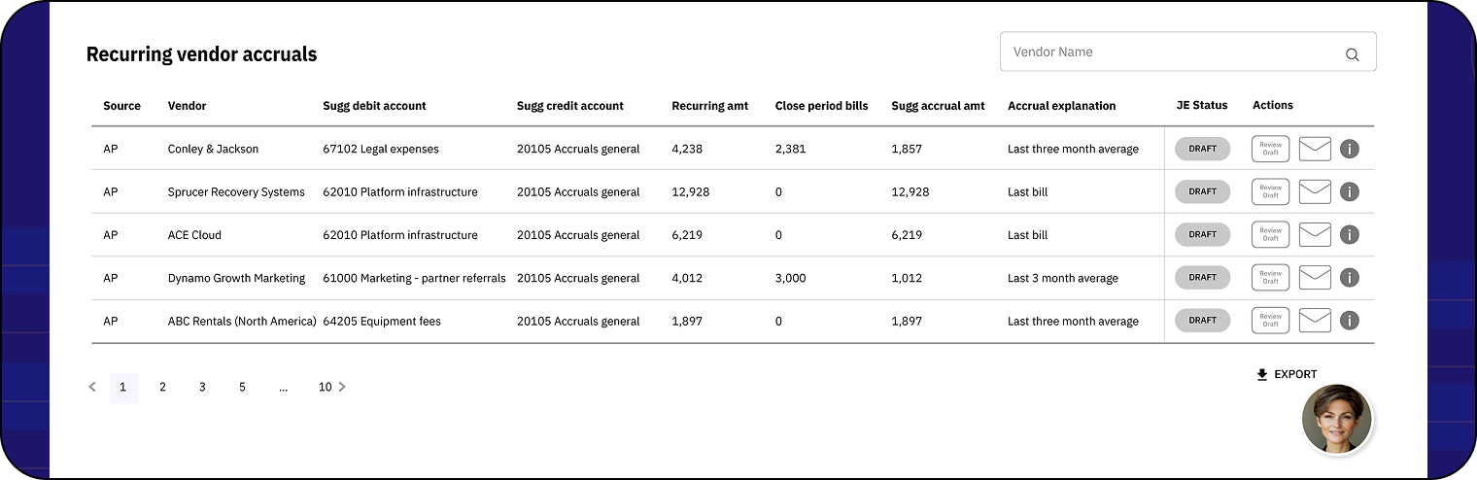Click the Export download icon

pos(1262,374)
